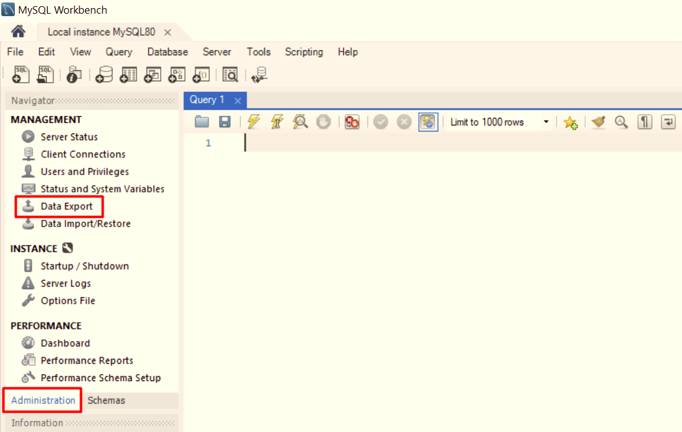
Task: Open Client Connections
Action: [x=83, y=154]
